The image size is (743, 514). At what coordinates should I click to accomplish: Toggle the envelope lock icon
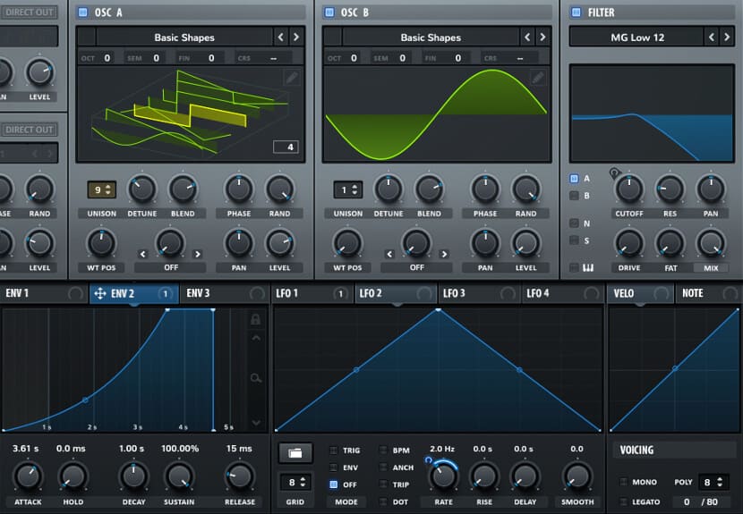(x=255, y=319)
